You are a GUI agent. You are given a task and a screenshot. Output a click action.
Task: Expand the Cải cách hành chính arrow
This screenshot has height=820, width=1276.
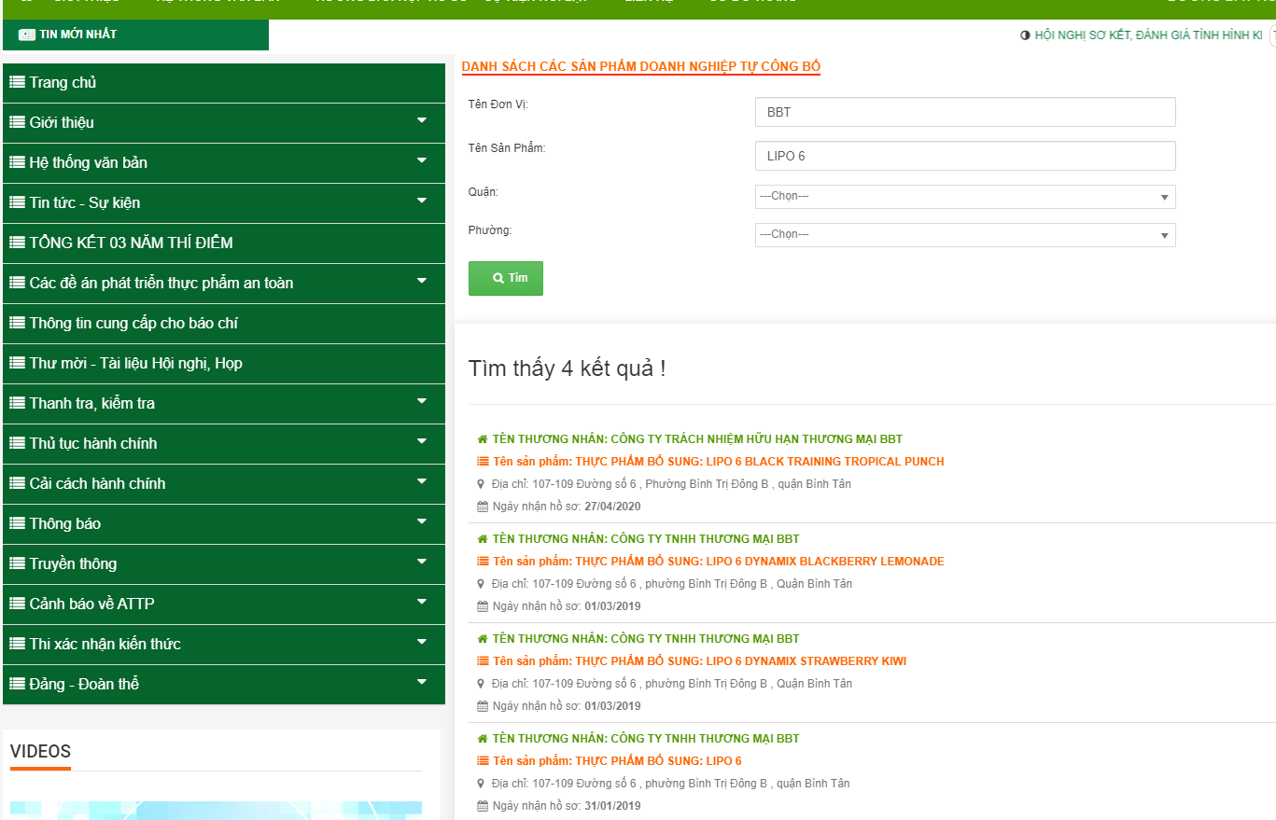(x=422, y=481)
